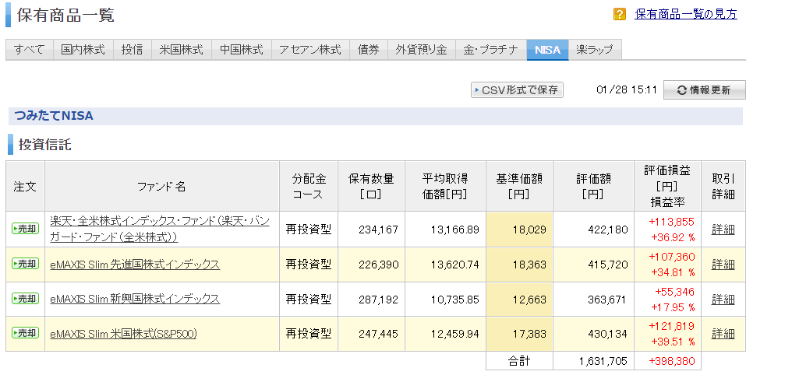The image size is (792, 375).
Task: Click 売却 for 楽天・全米株式インデックス・ファンド
Action: pyautogui.click(x=25, y=229)
